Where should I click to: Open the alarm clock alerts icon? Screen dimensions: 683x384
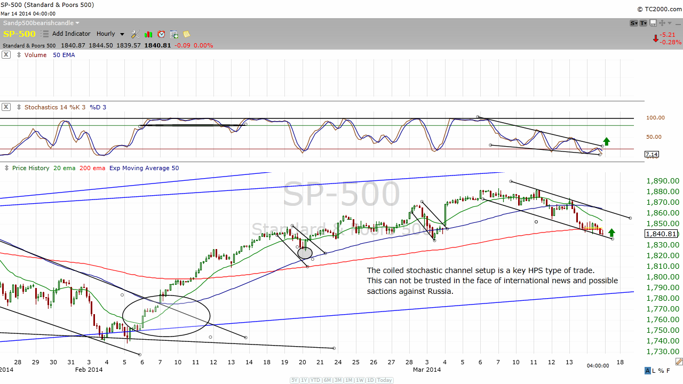[161, 34]
